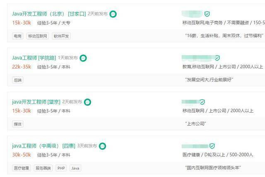Click 2天前发布 in 甘家口 listing
This screenshot has width=265, height=177.
tap(98, 14)
